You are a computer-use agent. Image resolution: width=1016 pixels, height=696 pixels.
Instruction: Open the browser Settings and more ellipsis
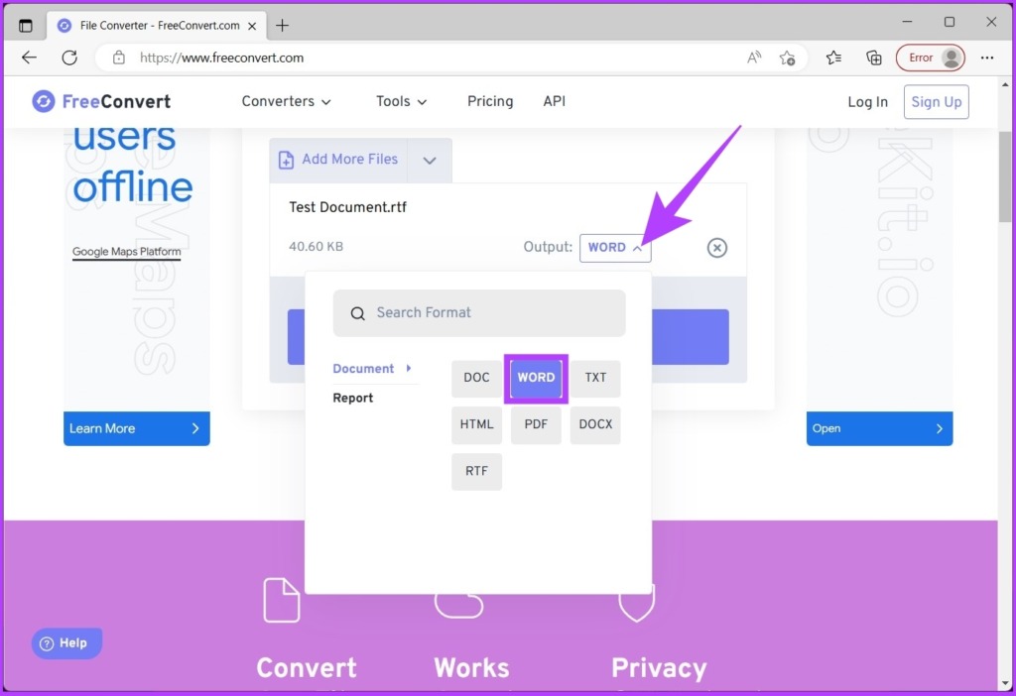click(x=987, y=58)
